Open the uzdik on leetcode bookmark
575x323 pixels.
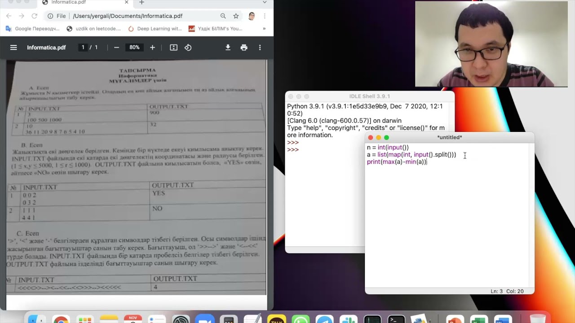94,29
